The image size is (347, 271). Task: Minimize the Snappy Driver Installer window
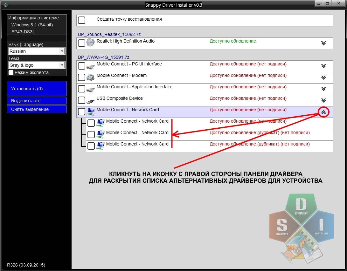318,3
